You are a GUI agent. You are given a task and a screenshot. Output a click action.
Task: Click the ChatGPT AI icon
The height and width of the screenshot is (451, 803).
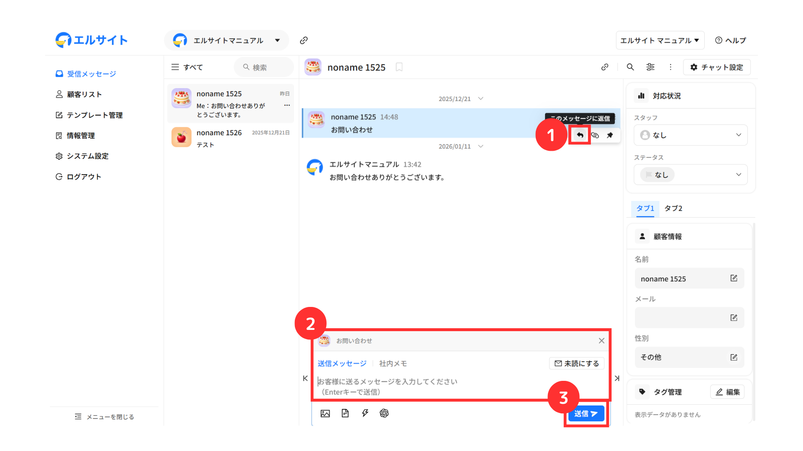tap(384, 413)
